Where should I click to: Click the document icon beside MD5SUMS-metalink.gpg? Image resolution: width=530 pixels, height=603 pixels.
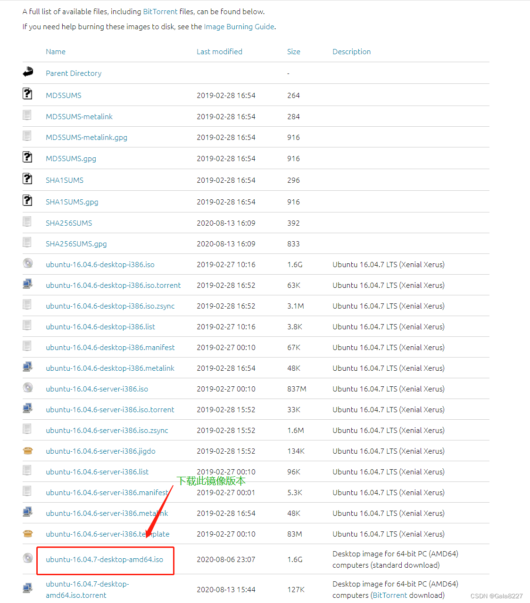[x=27, y=136]
